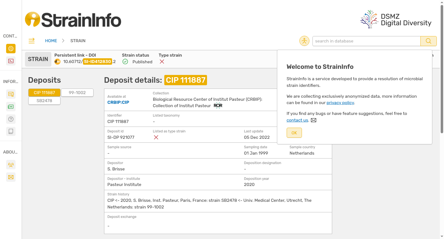The height and width of the screenshot is (239, 444).
Task: Click the red X under Type strain
Action: tap(162, 62)
